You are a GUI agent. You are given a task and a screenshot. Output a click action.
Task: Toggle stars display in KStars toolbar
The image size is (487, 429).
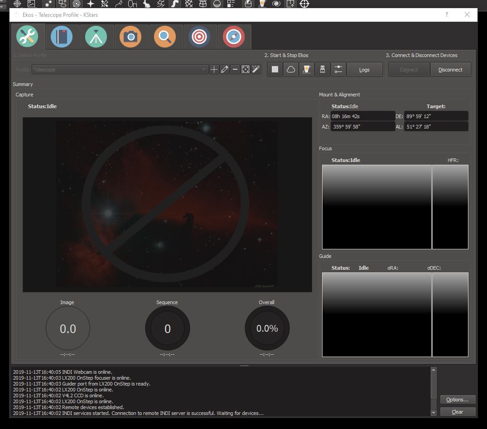coord(48,4)
